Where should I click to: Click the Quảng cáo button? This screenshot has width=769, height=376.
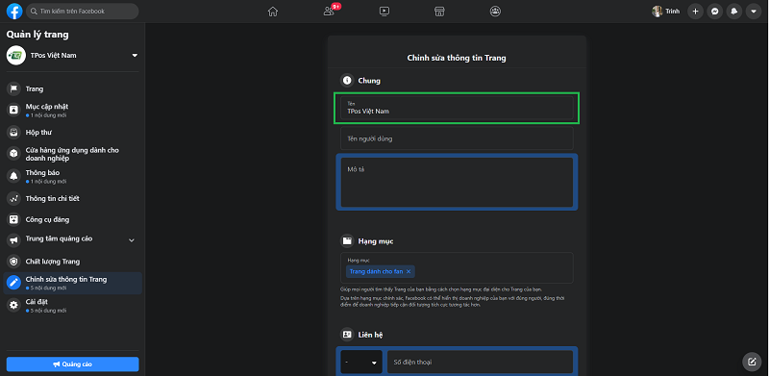coord(73,364)
